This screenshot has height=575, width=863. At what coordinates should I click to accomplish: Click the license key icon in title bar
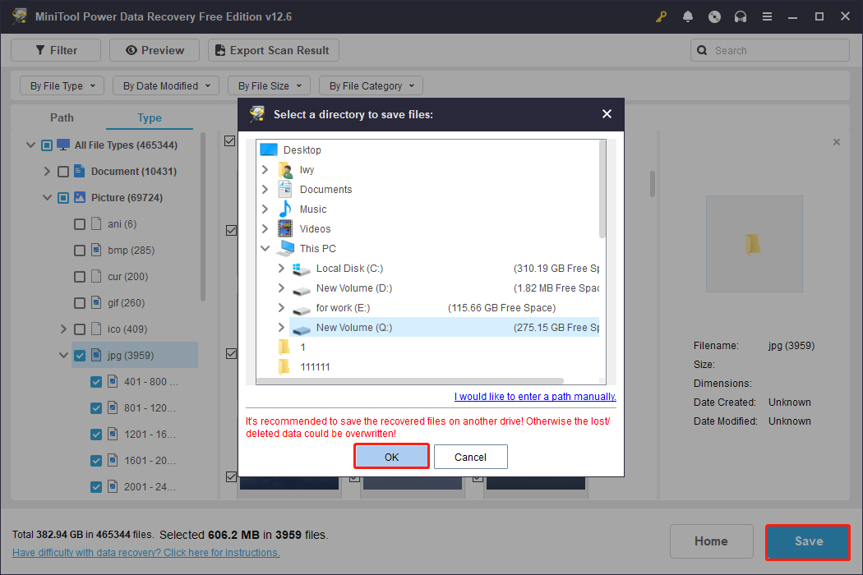[x=661, y=16]
